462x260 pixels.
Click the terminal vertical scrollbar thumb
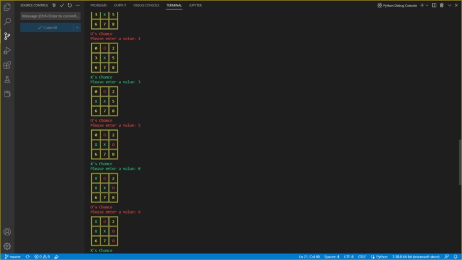click(460, 162)
